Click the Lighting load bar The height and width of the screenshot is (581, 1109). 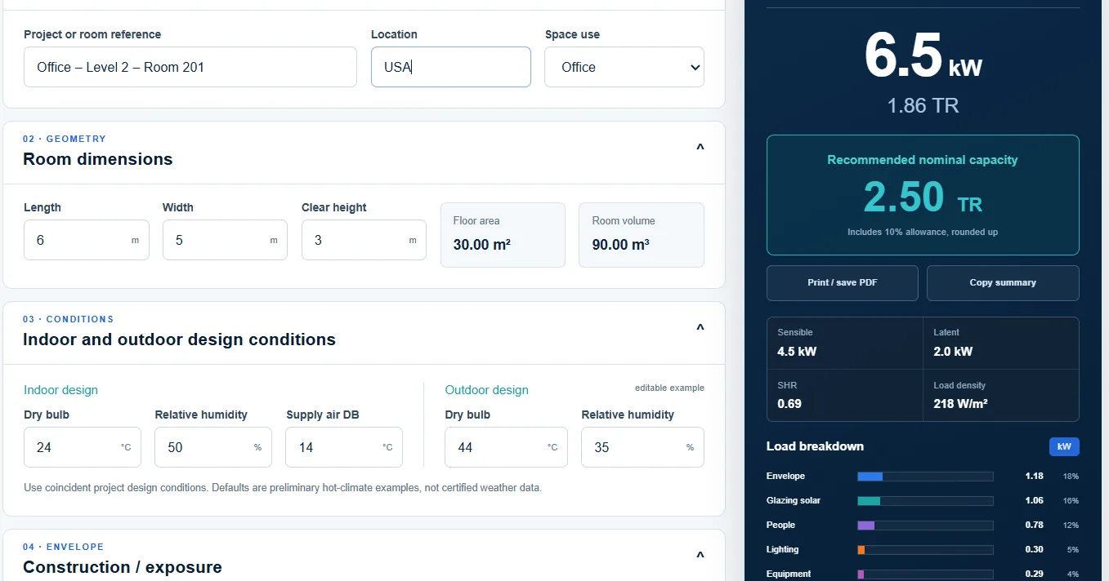925,550
